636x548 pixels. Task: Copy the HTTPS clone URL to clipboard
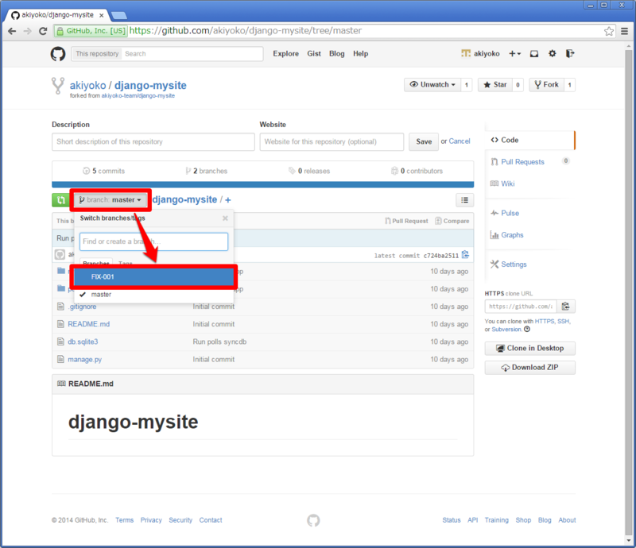coord(566,307)
